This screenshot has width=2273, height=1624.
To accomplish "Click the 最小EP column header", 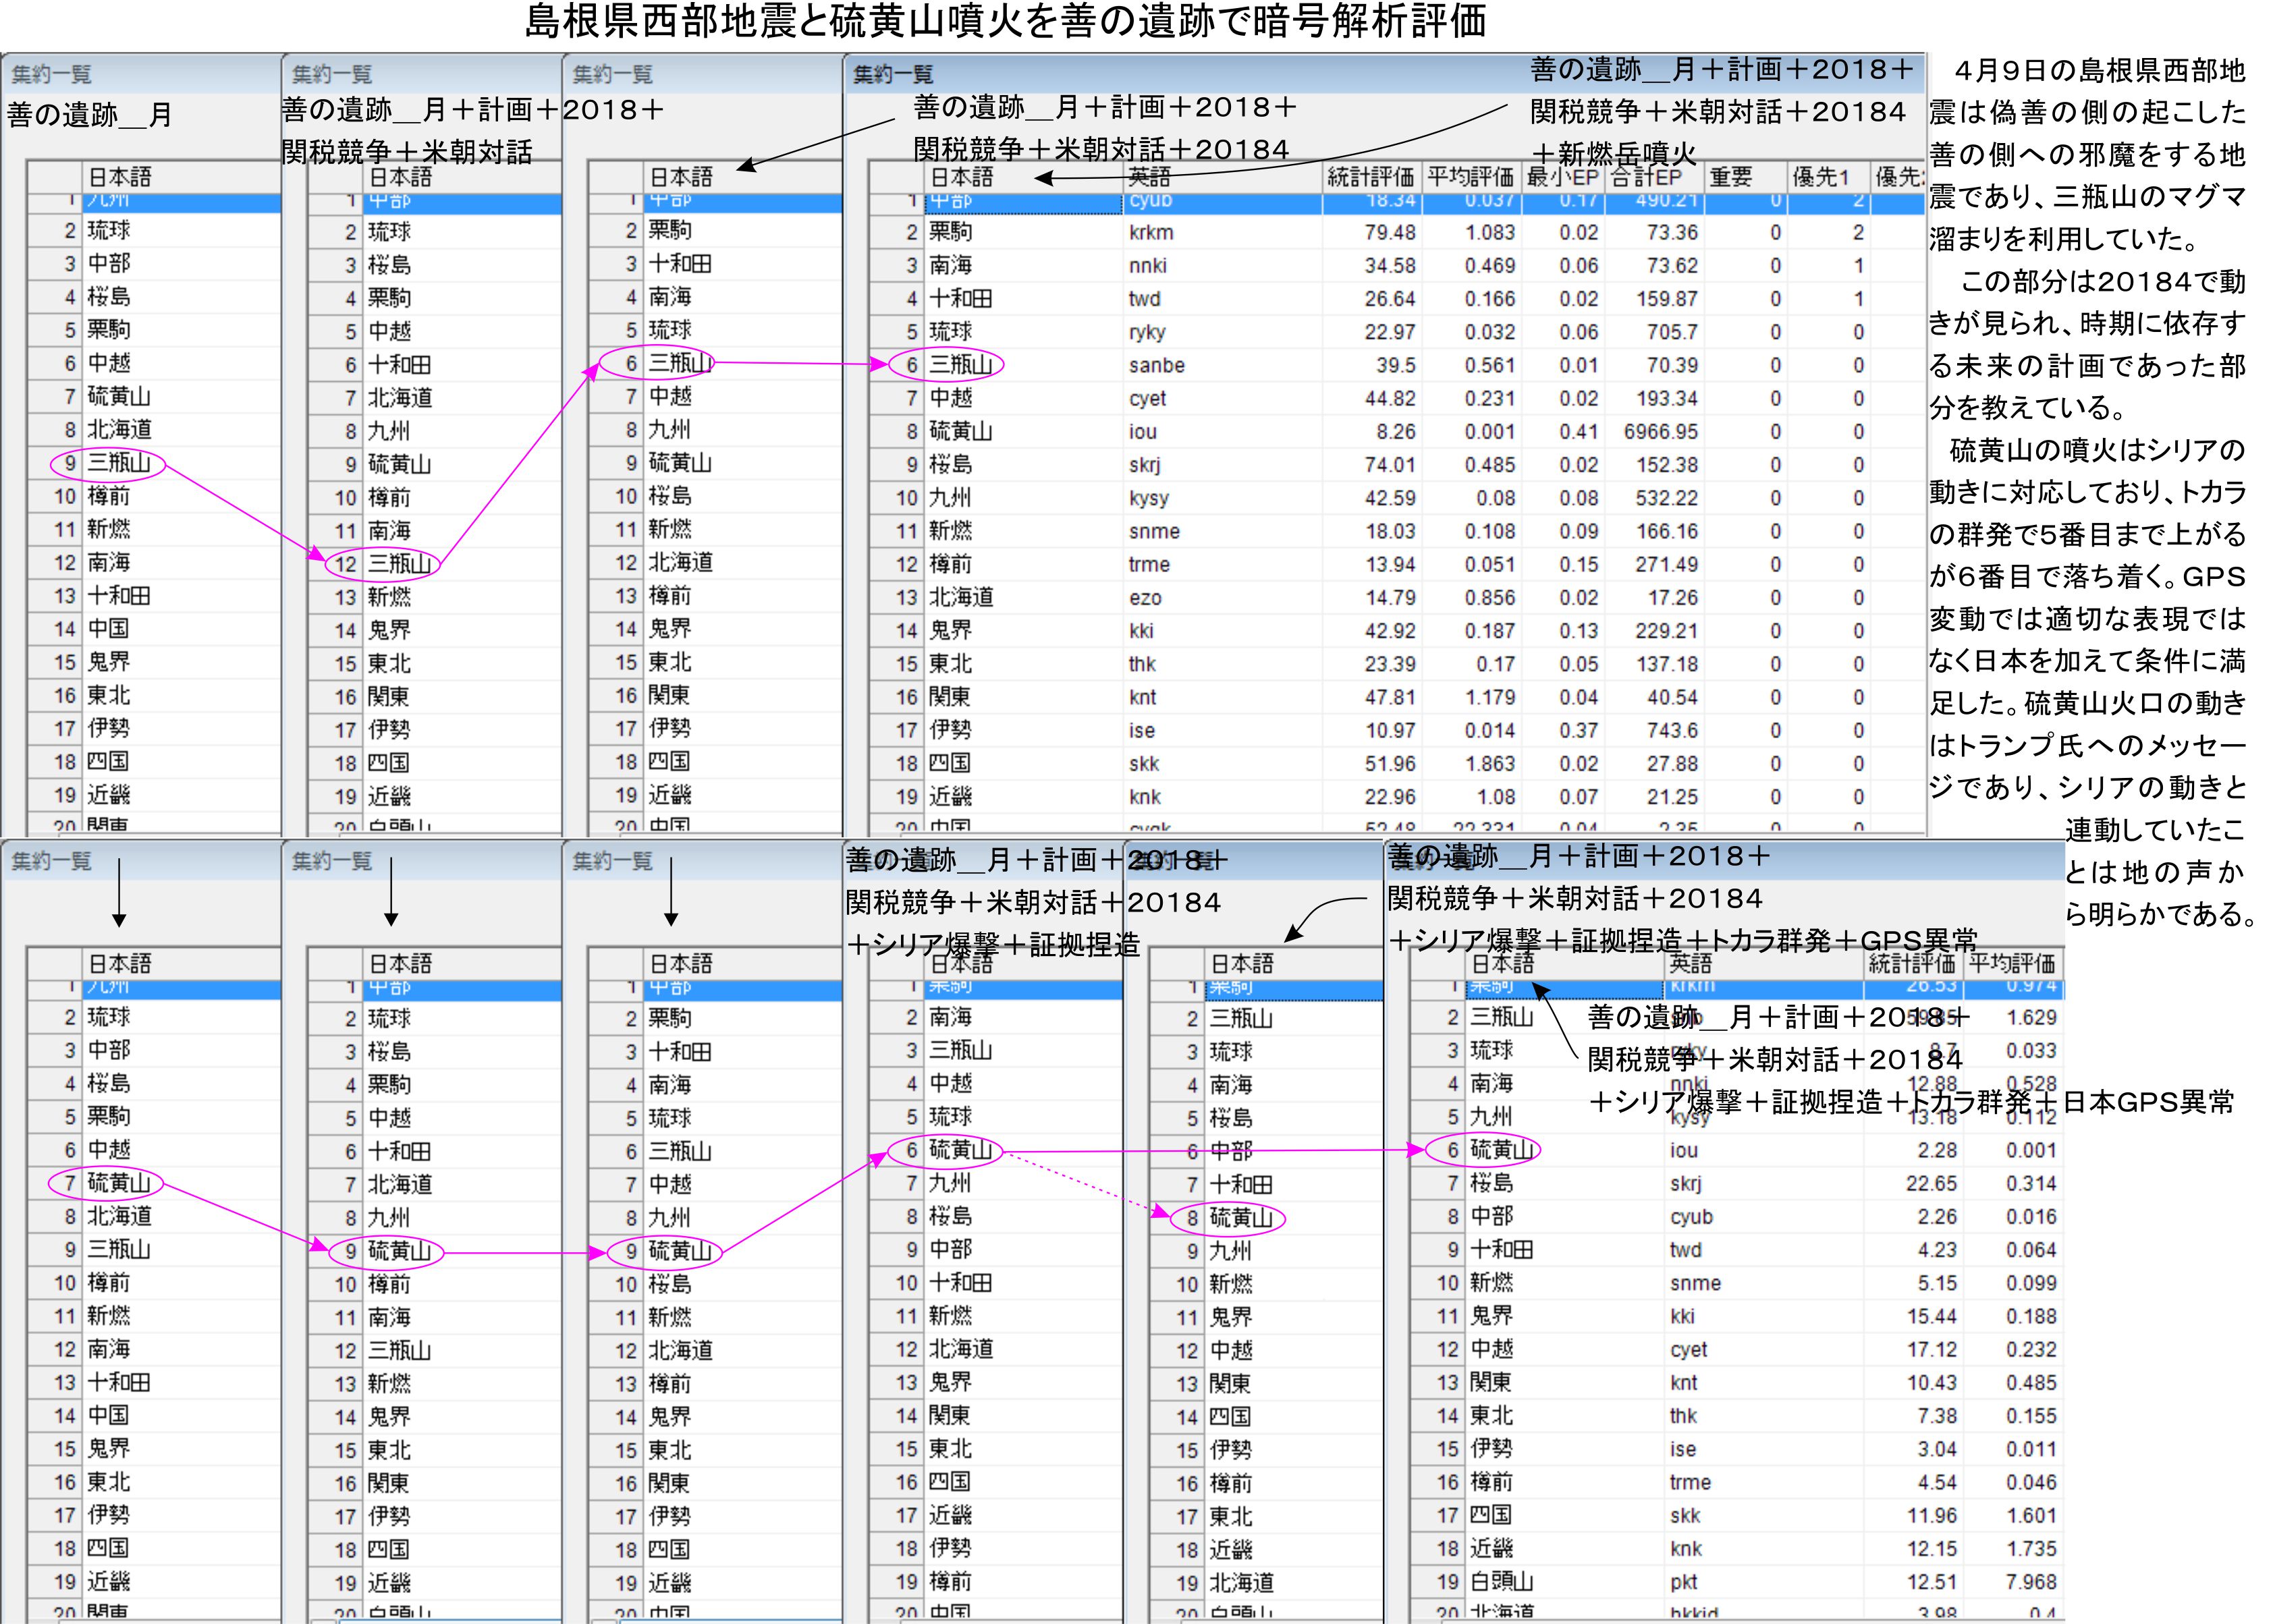I will point(1563,177).
